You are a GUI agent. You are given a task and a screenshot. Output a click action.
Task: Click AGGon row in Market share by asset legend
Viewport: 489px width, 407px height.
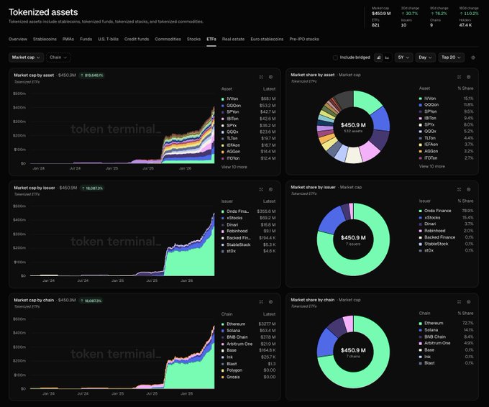click(x=446, y=151)
